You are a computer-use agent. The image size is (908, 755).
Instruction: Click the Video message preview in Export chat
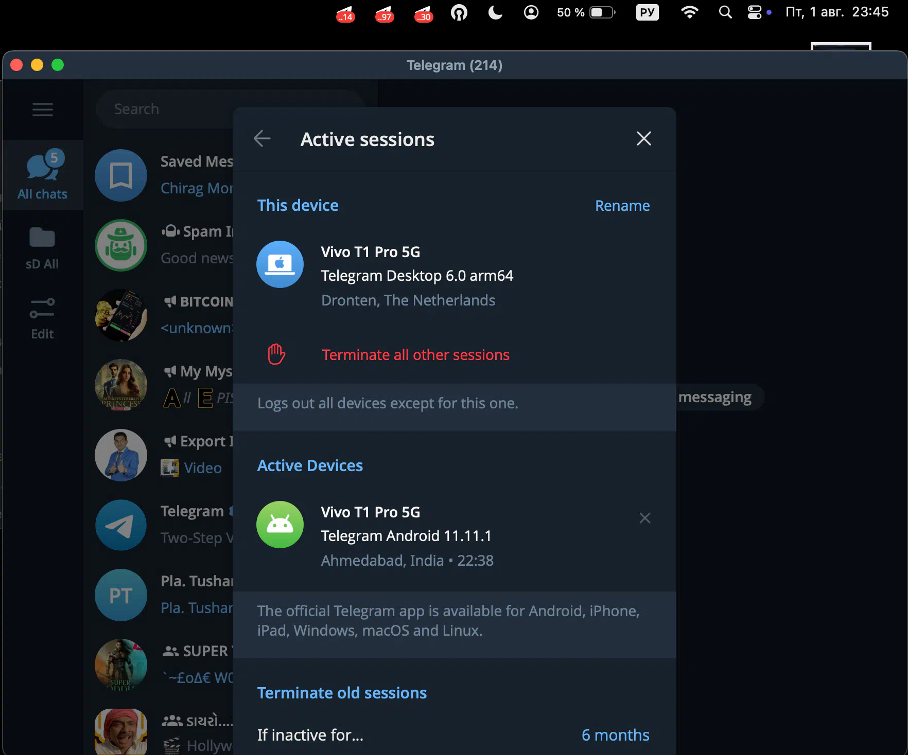point(203,468)
